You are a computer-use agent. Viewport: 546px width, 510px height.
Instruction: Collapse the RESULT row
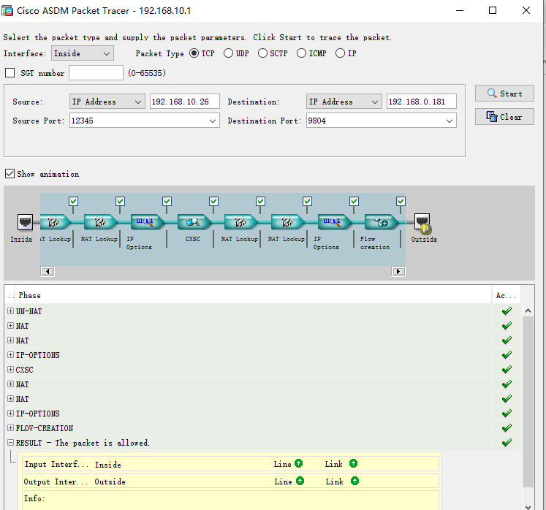pos(10,443)
